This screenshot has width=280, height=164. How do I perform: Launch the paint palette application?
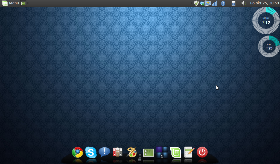(x=132, y=152)
